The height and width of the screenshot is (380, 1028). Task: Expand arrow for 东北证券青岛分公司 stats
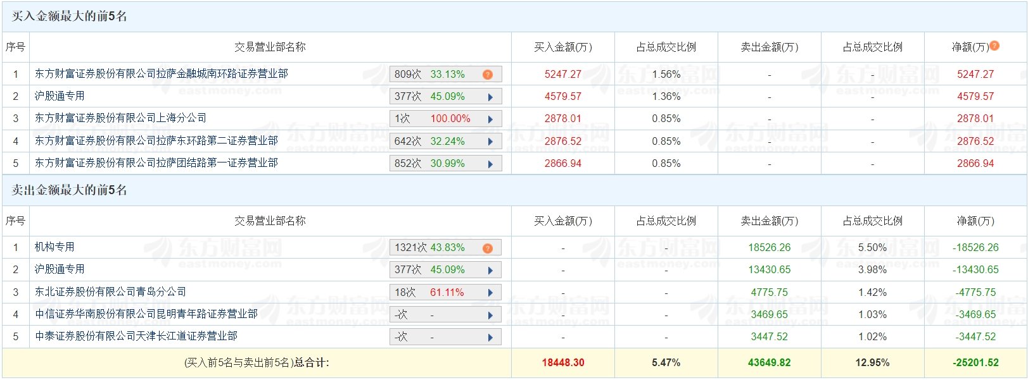[490, 293]
